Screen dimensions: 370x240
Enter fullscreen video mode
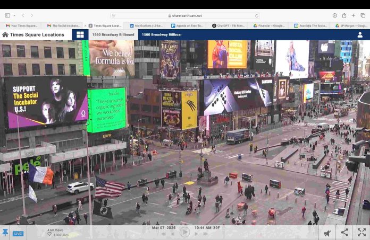[x=361, y=233]
